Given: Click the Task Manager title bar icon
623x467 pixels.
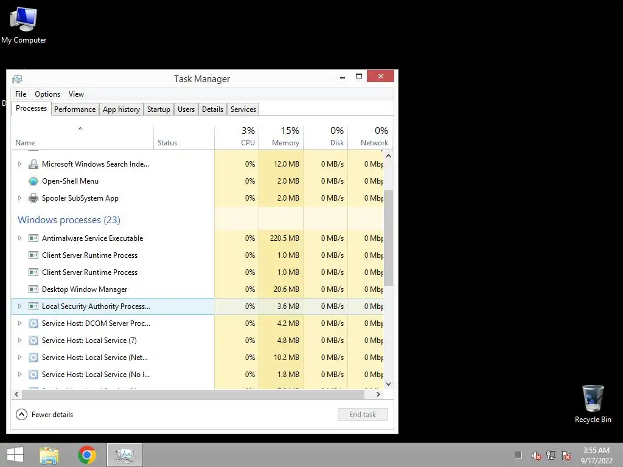Looking at the screenshot, I should coord(17,79).
